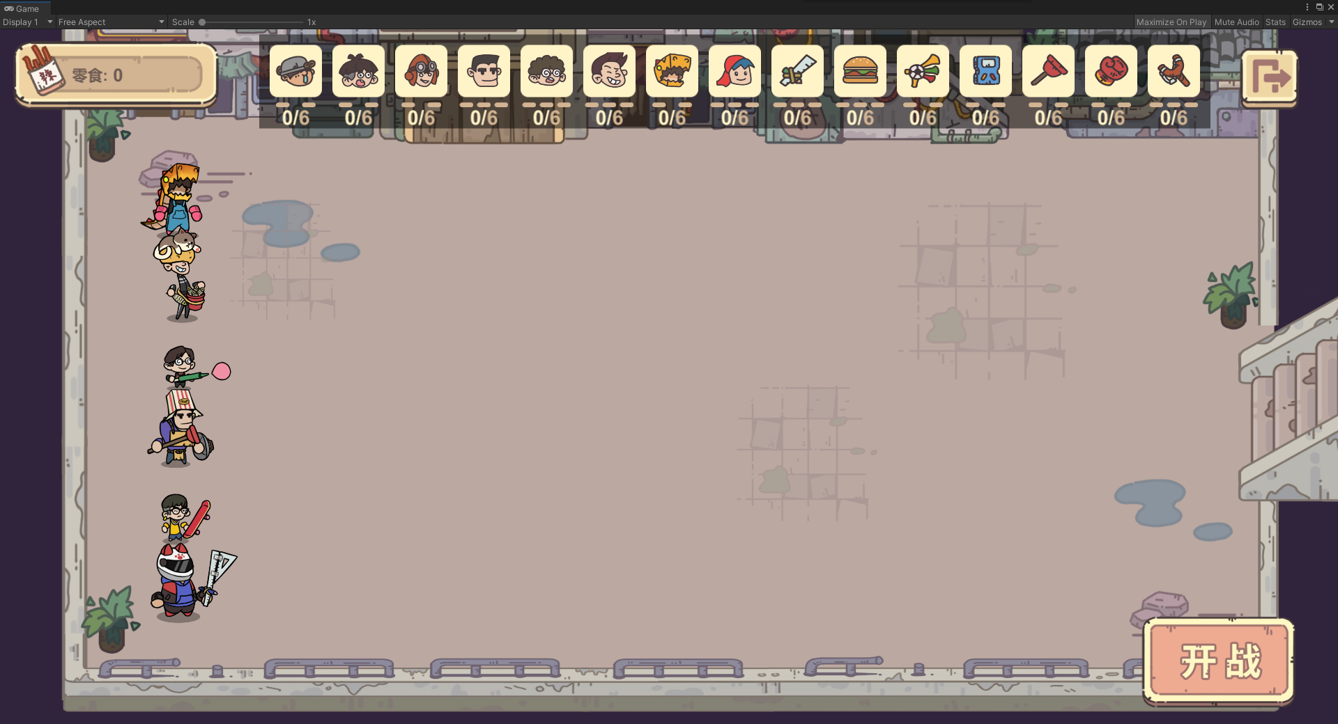The image size is (1338, 724).
Task: Toggle Gizmos display
Action: pos(1307,22)
